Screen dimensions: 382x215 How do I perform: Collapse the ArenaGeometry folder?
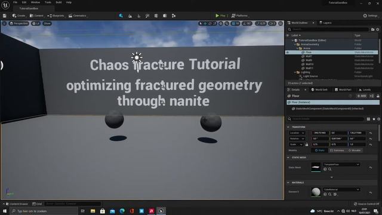[295, 44]
